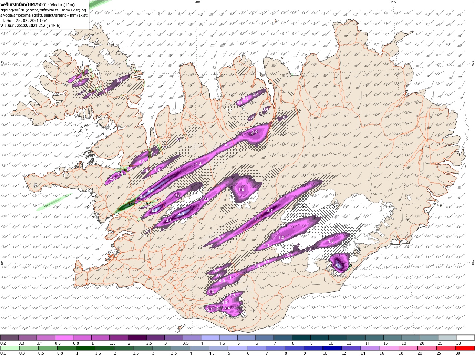The height and width of the screenshot is (356, 475).
Task: Pick lower legend row swatch above 7
Action: tap(275, 348)
